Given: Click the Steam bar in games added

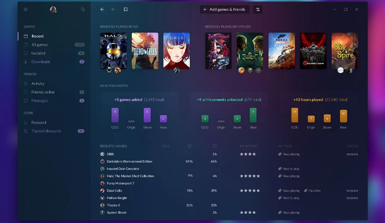Looking at the screenshot, I should (147, 115).
